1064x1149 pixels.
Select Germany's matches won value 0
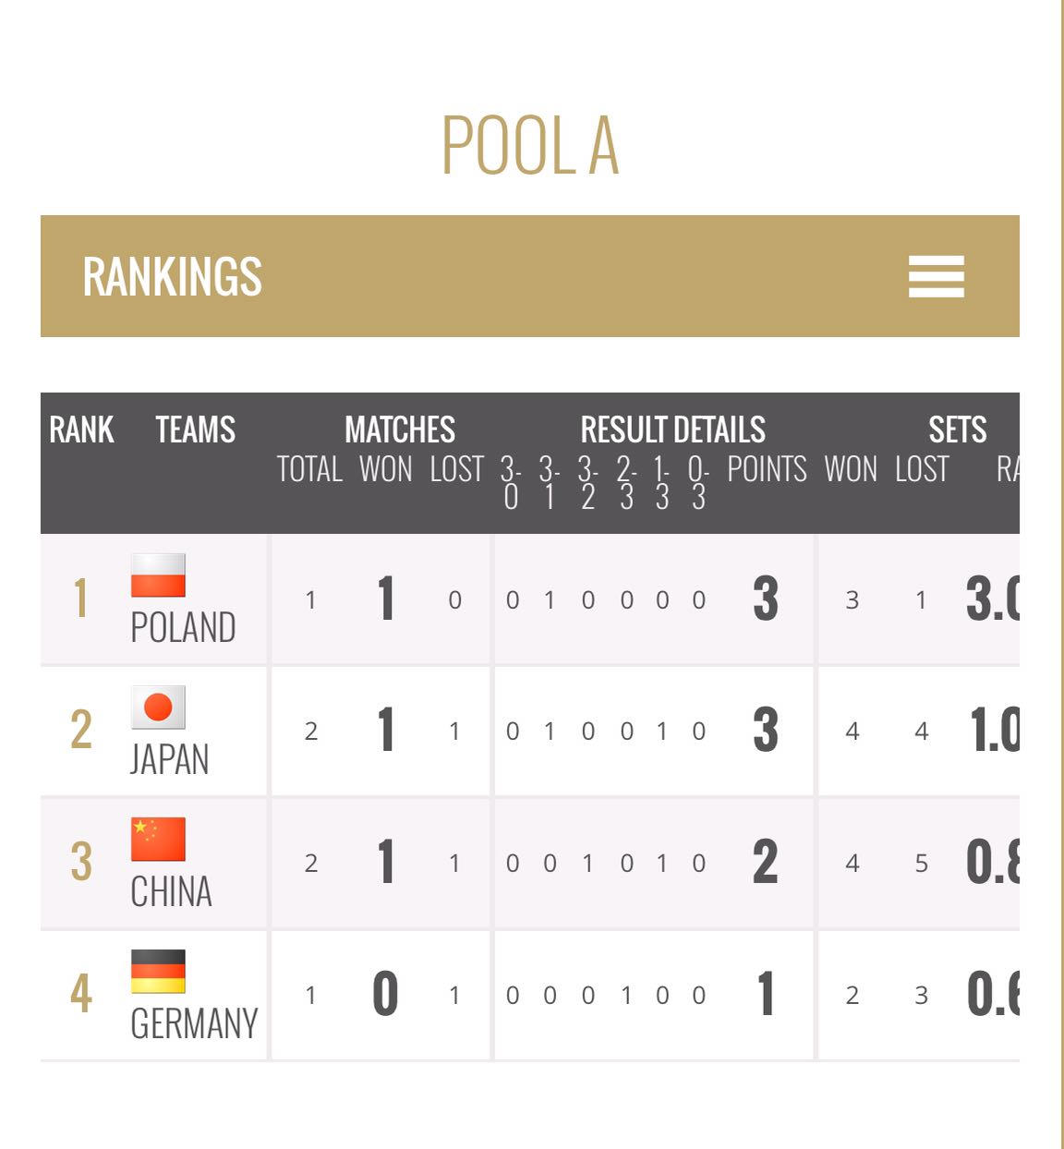[385, 995]
